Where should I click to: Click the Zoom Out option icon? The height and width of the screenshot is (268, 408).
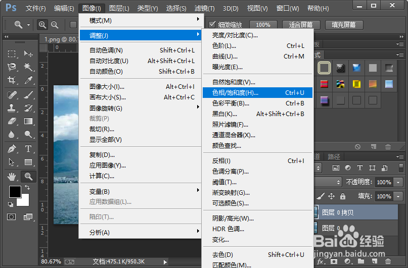click(55, 25)
